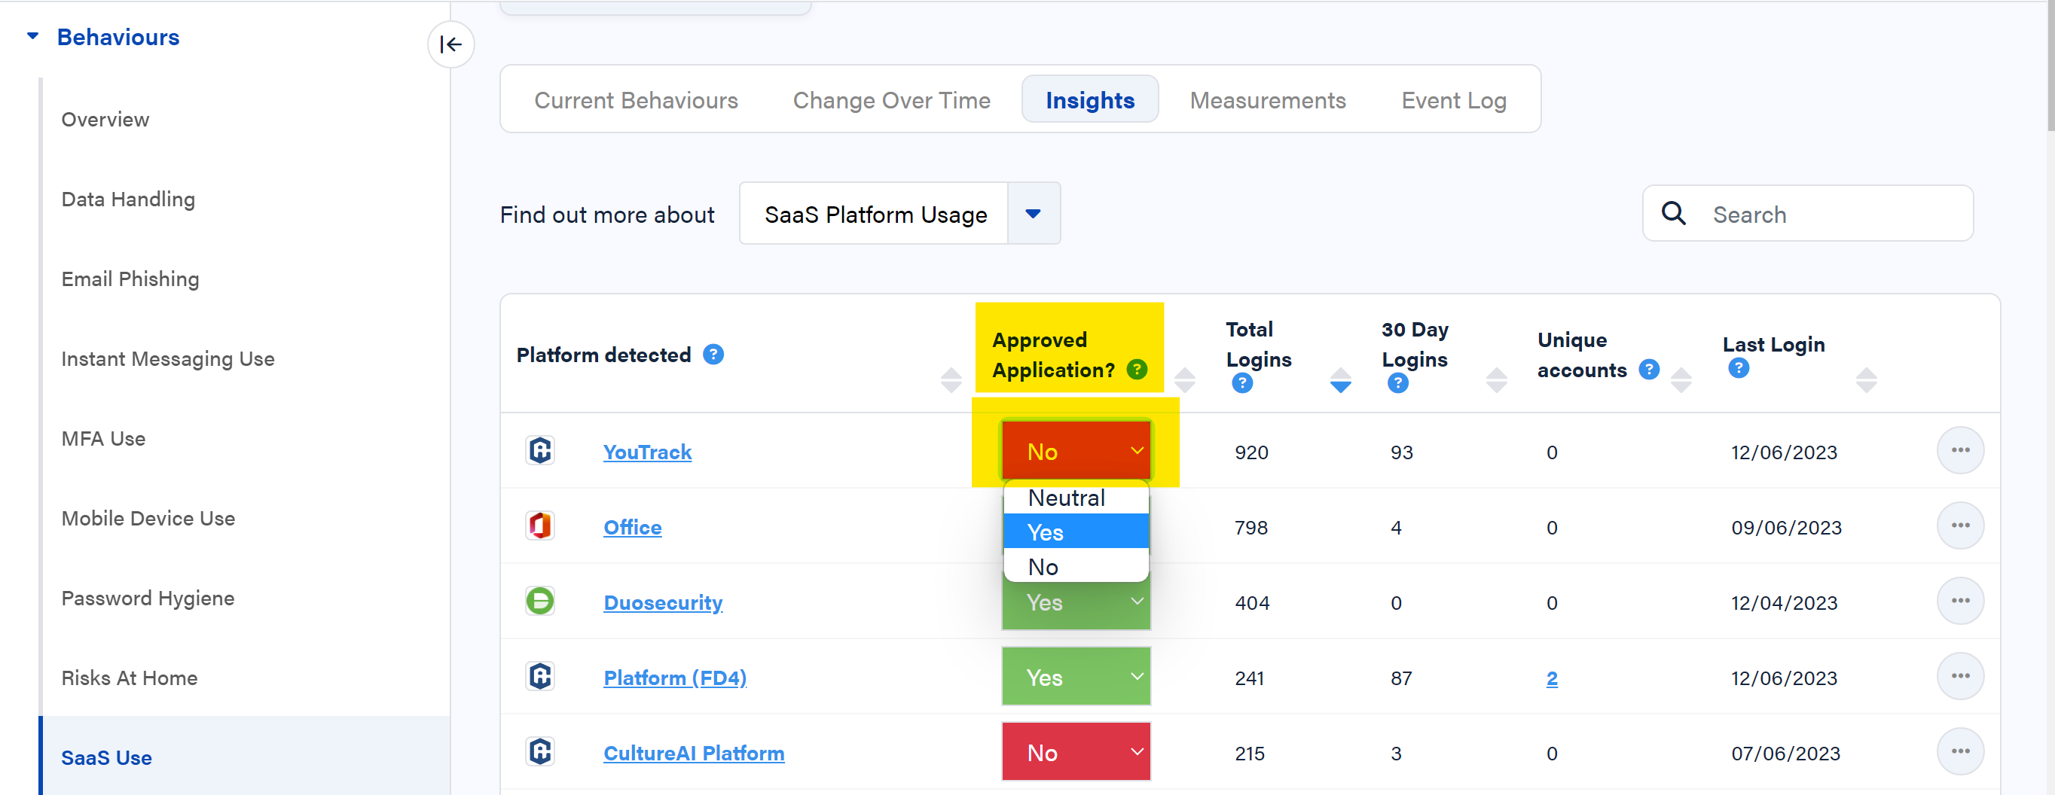Open more options for Office row
Image resolution: width=2055 pixels, height=795 pixels.
coord(1960,525)
